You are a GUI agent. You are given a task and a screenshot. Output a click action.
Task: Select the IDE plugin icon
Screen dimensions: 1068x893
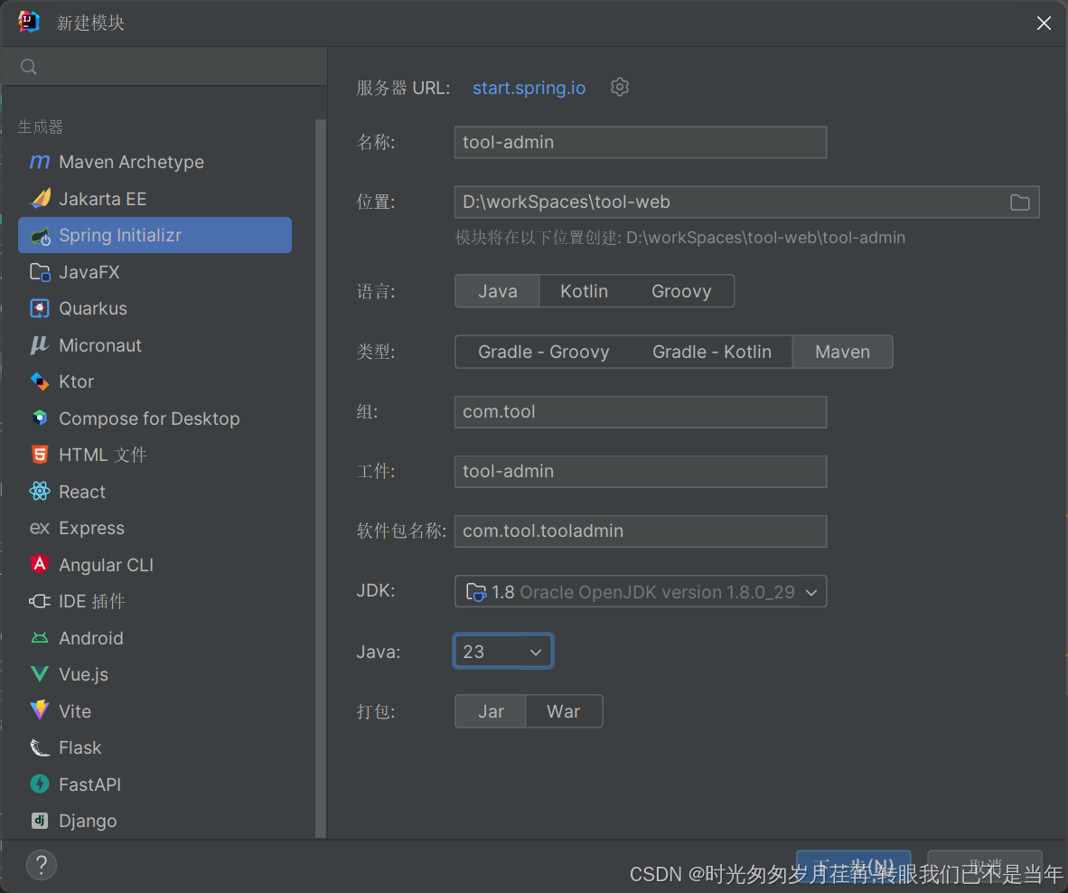tap(40, 601)
